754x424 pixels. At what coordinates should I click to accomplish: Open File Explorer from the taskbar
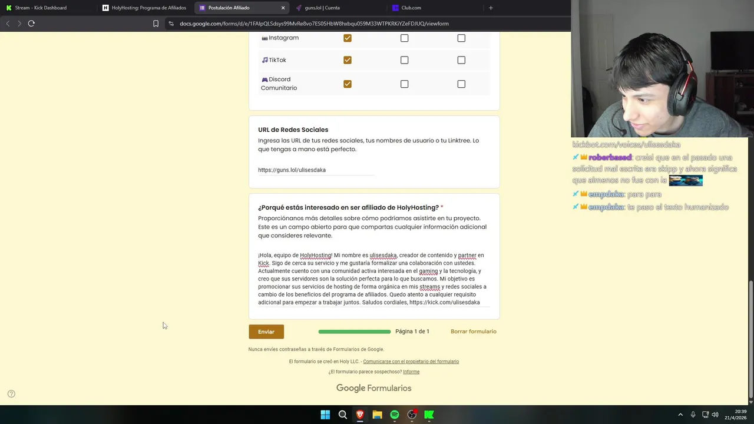377,415
